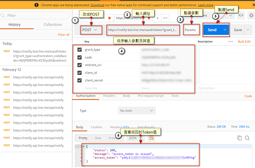
Task: Open the Authorization request tab
Action: (x=86, y=96)
